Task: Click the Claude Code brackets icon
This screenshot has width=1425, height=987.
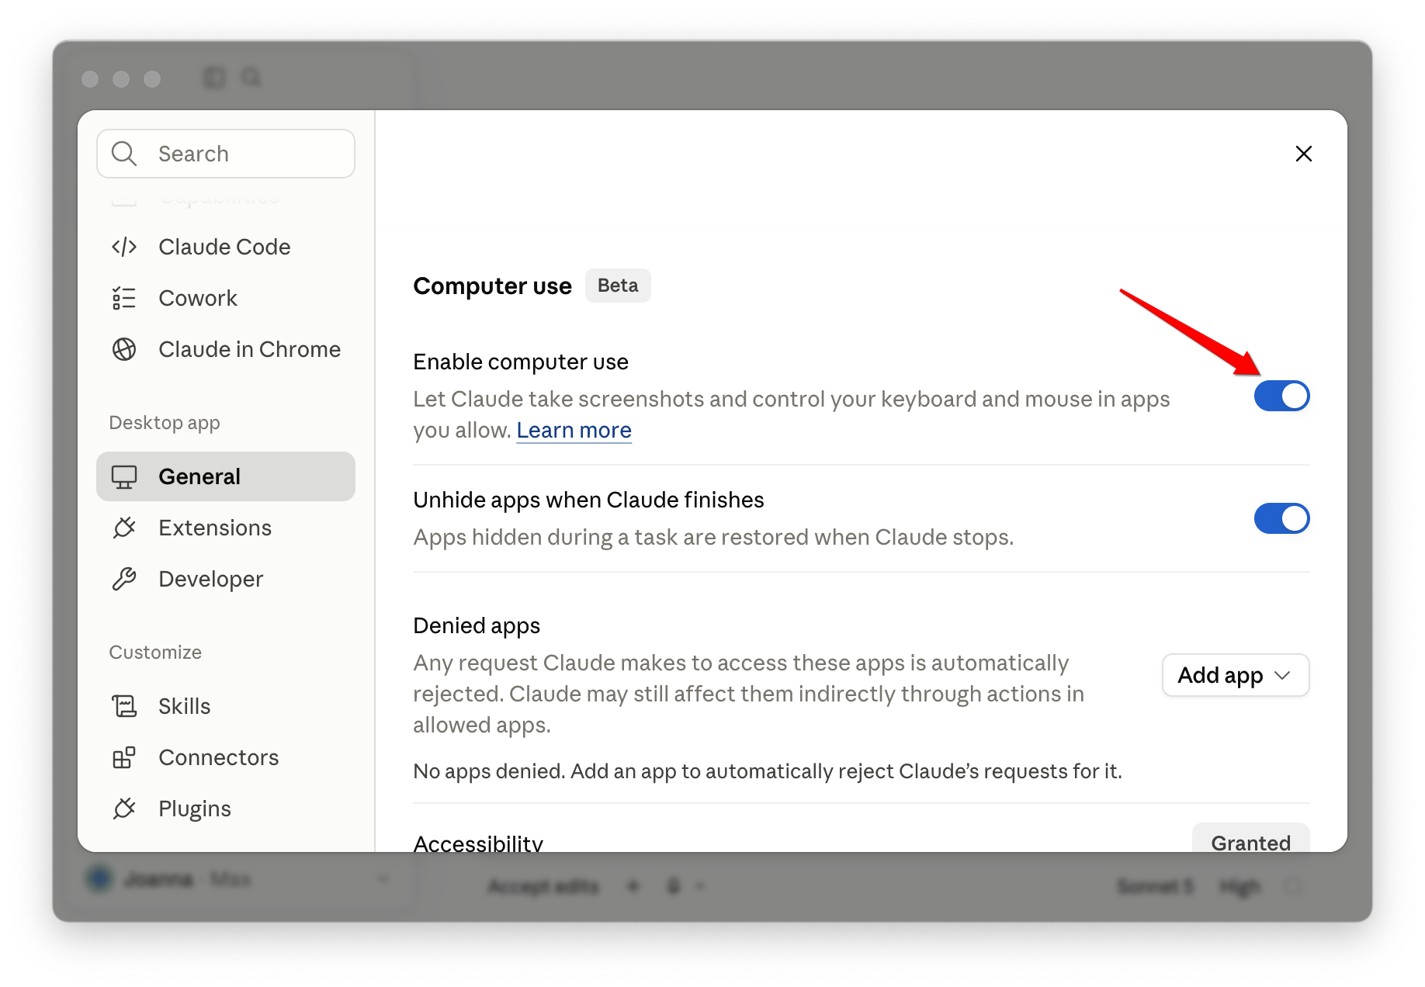Action: tap(124, 247)
